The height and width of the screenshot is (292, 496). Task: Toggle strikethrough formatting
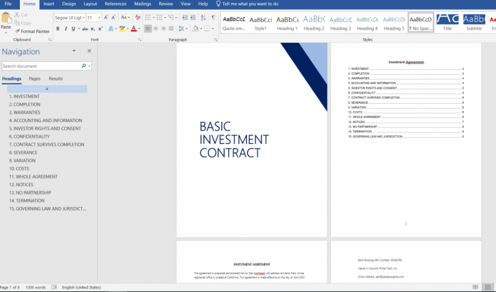click(85, 29)
